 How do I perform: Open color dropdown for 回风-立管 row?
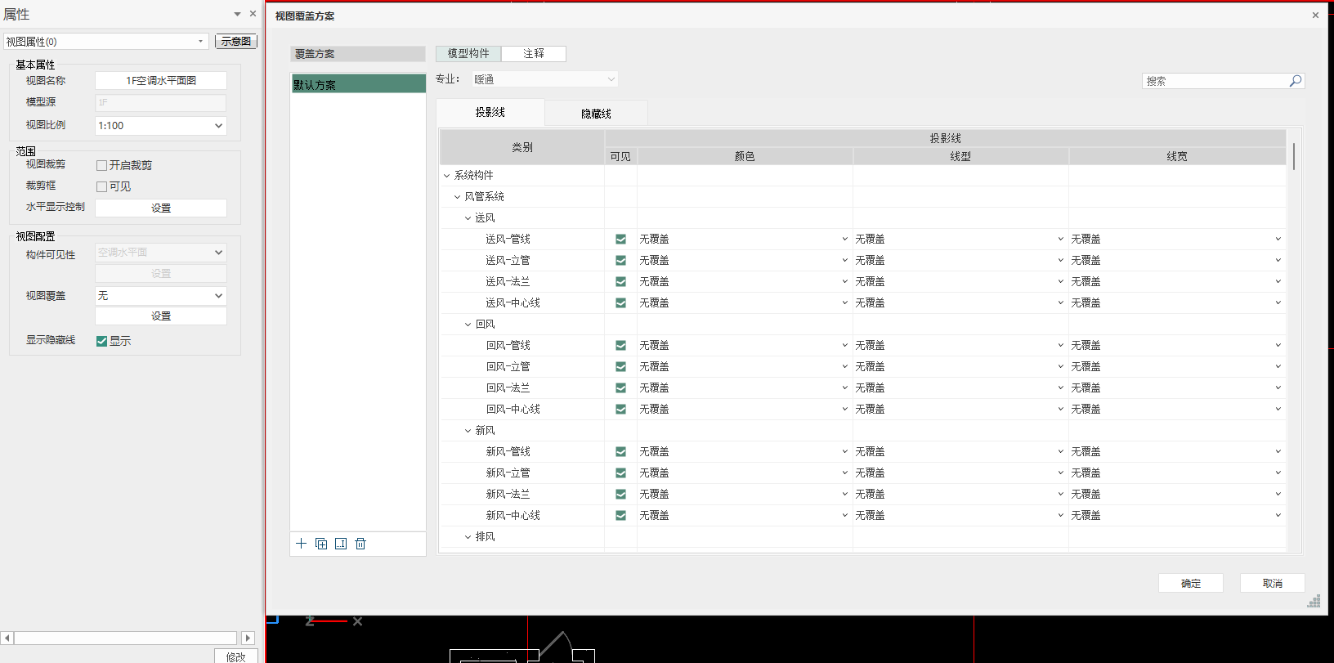click(x=744, y=367)
